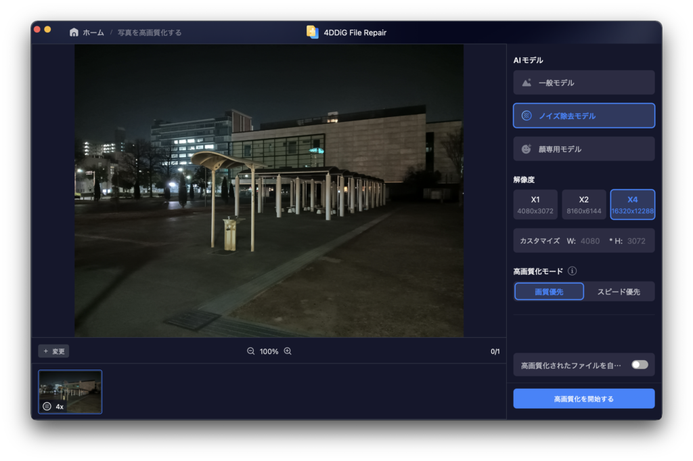Click the info icon beside 高画質化モード
693x461 pixels.
(x=572, y=271)
